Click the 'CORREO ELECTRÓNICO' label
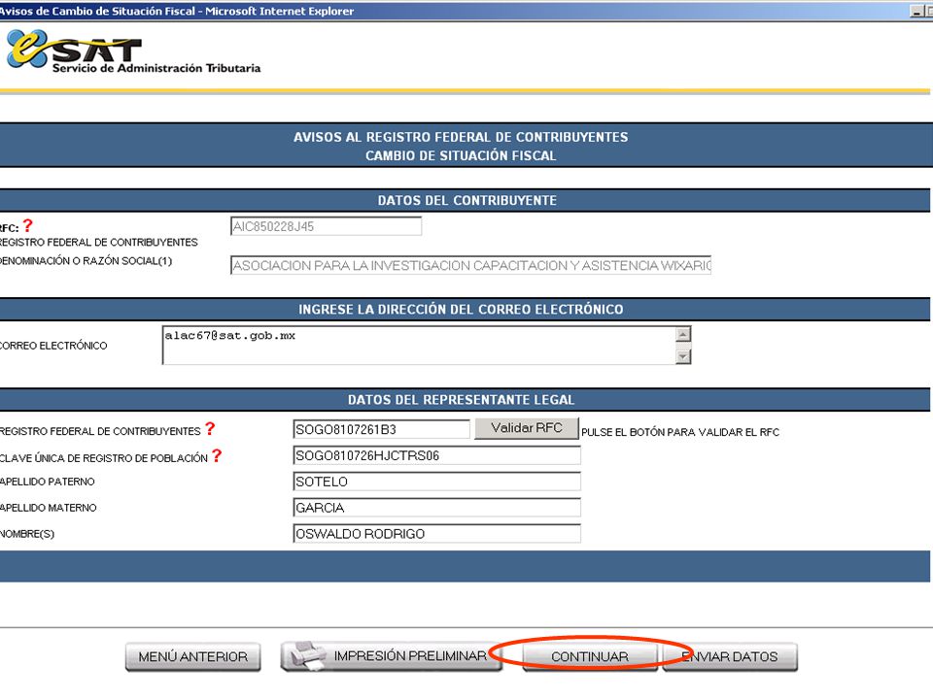The height and width of the screenshot is (699, 933). 53,346
